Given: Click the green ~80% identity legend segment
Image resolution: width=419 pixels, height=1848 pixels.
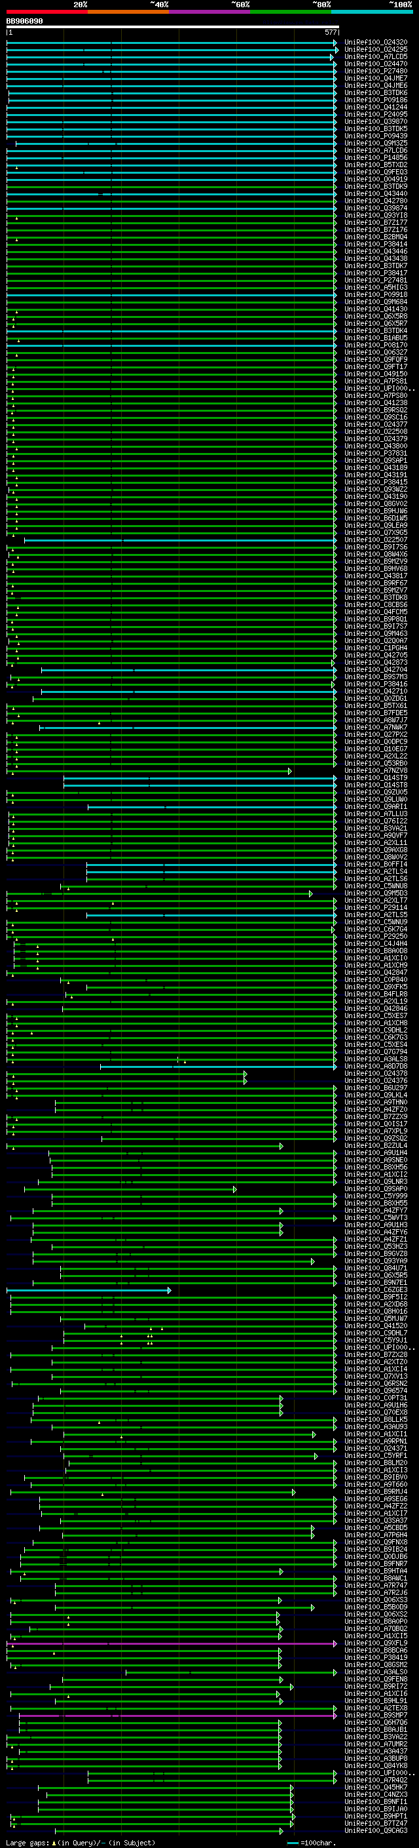Looking at the screenshot, I should [291, 12].
